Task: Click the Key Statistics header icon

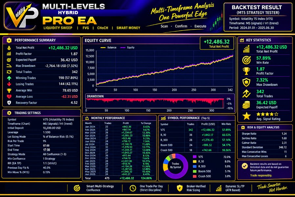Action: [x=242, y=40]
